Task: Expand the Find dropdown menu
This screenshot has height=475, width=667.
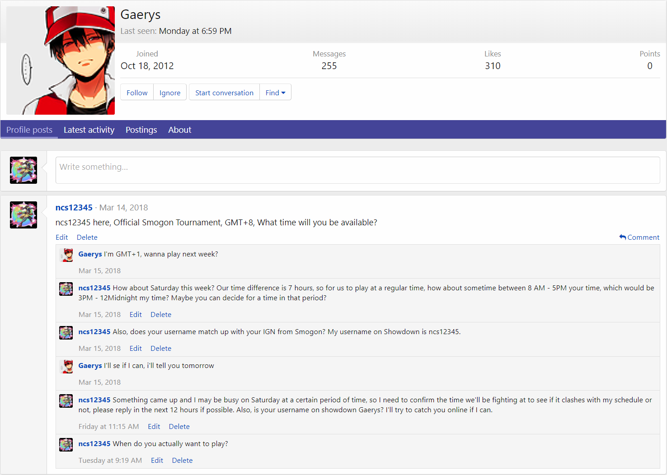Action: click(x=275, y=93)
